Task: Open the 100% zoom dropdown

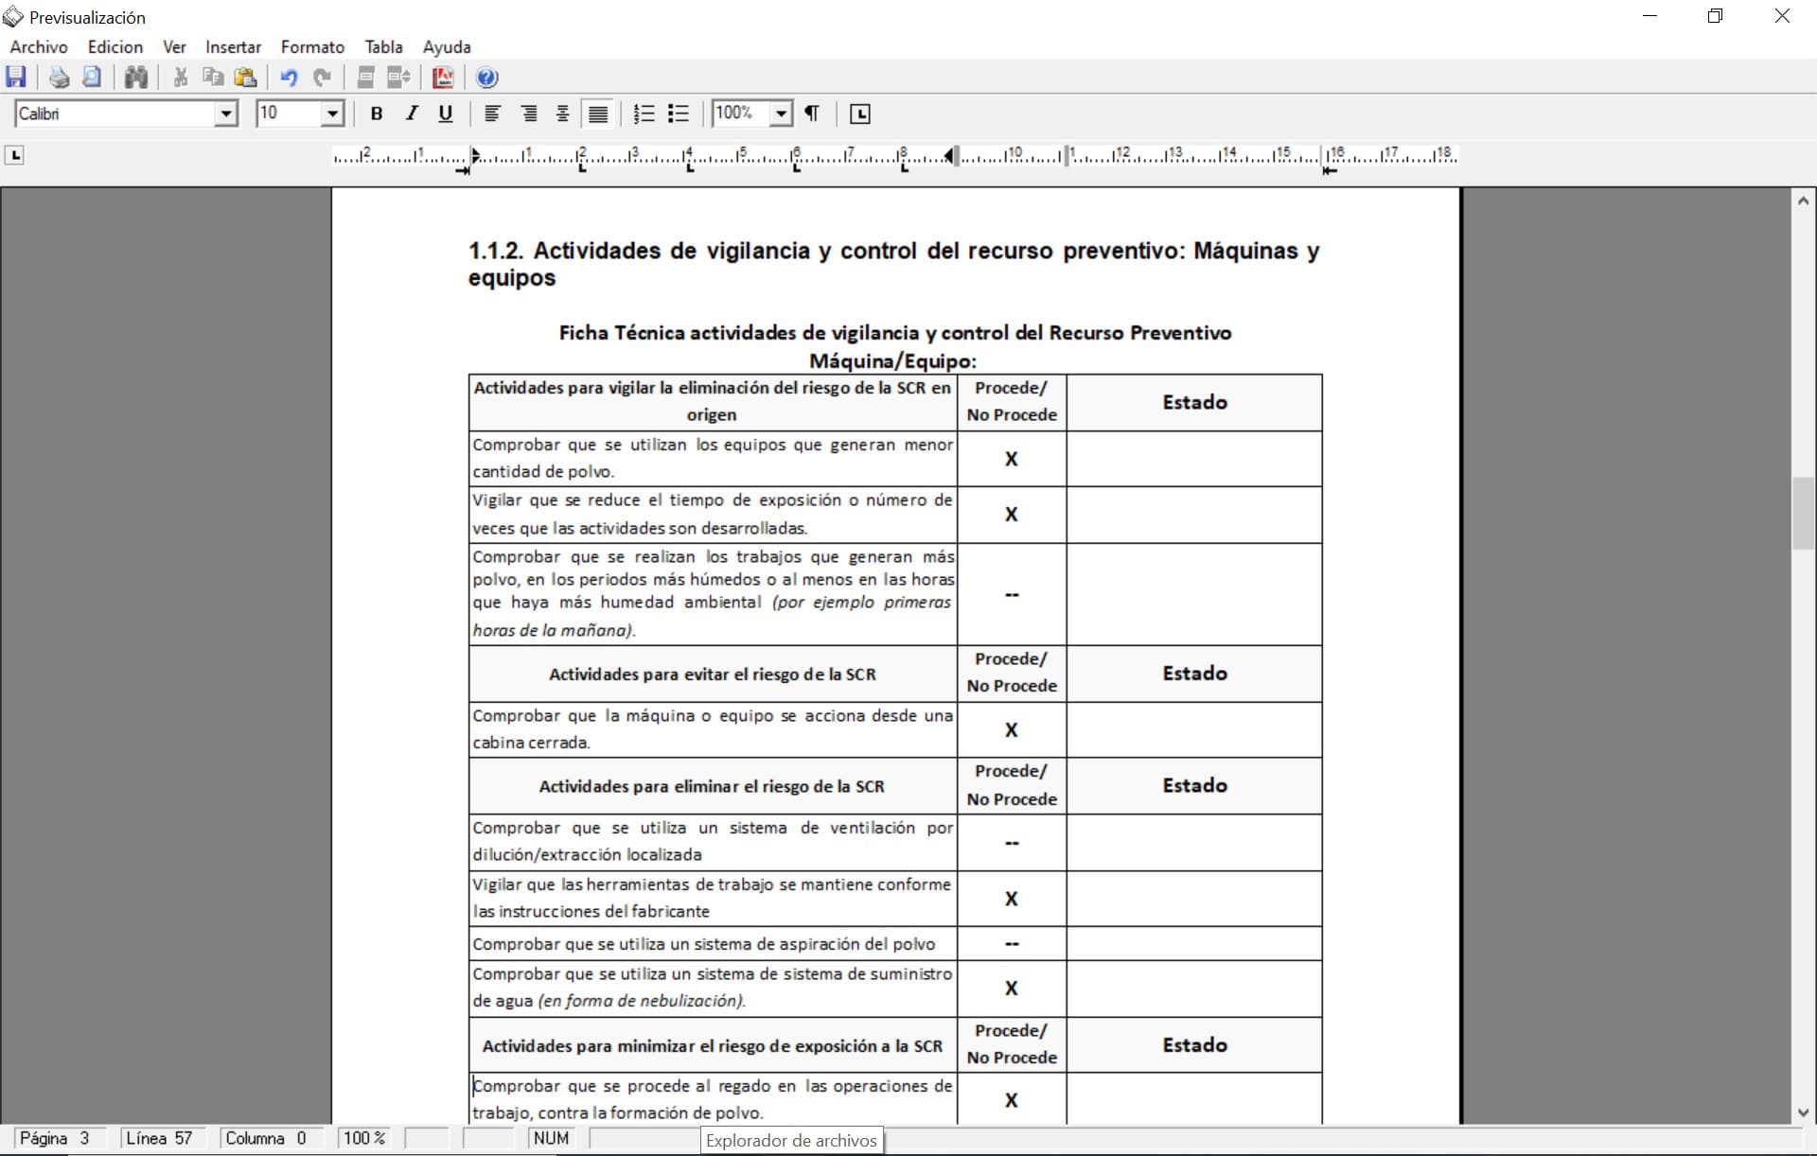Action: [781, 114]
